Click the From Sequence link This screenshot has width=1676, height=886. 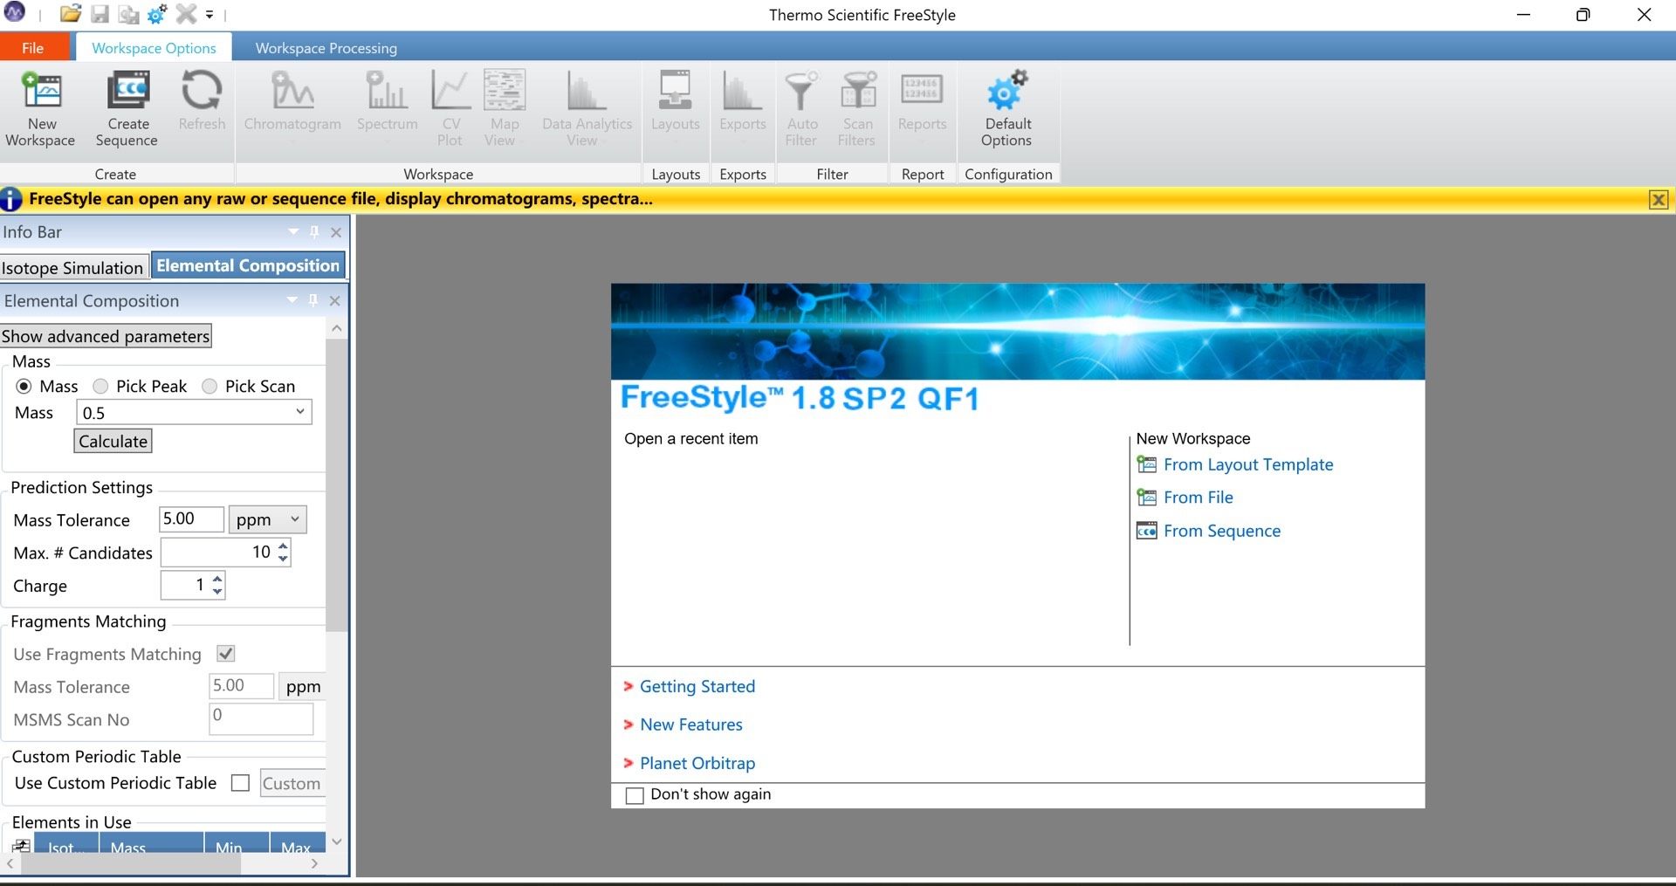(1222, 531)
